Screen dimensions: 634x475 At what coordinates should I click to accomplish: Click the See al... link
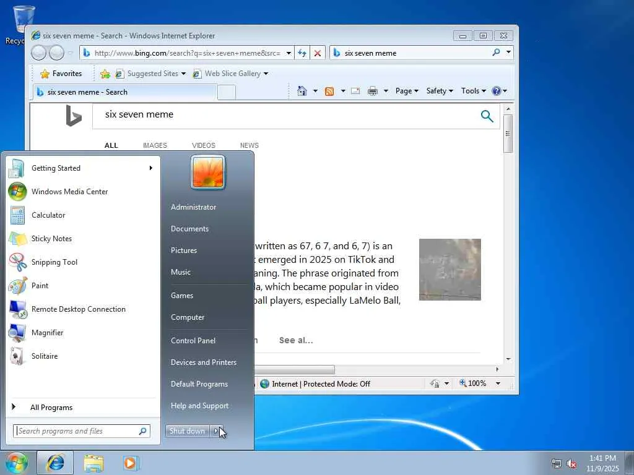(x=296, y=340)
